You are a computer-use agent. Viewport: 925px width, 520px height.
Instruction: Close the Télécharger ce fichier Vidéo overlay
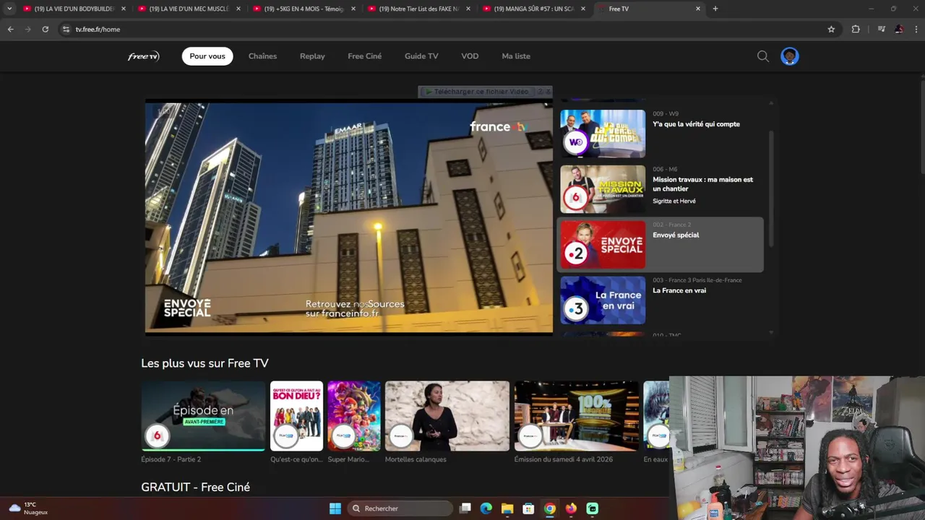[548, 92]
